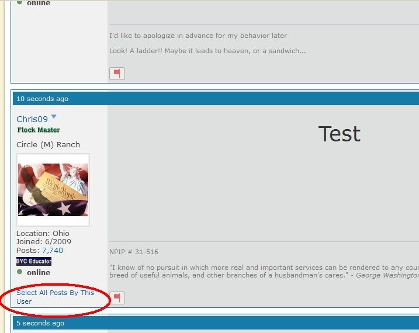419x333 pixels.
Task: Click Chris09's flag and constitution avatar
Action: pyautogui.click(x=53, y=190)
